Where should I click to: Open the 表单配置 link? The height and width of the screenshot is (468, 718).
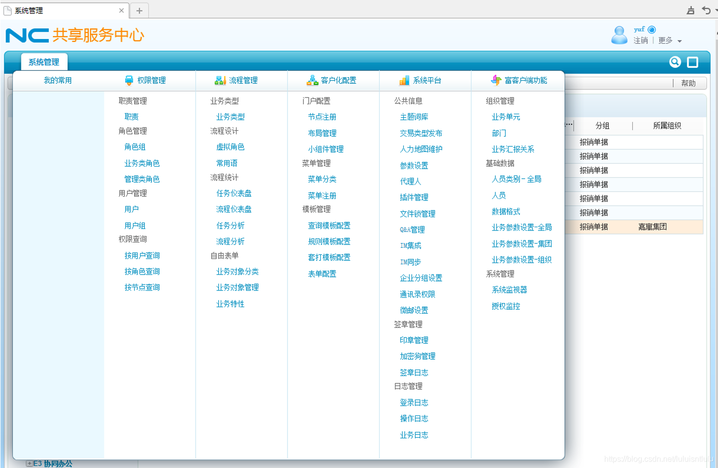322,274
